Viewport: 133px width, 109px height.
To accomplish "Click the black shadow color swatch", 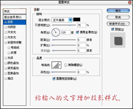I will [77, 20].
